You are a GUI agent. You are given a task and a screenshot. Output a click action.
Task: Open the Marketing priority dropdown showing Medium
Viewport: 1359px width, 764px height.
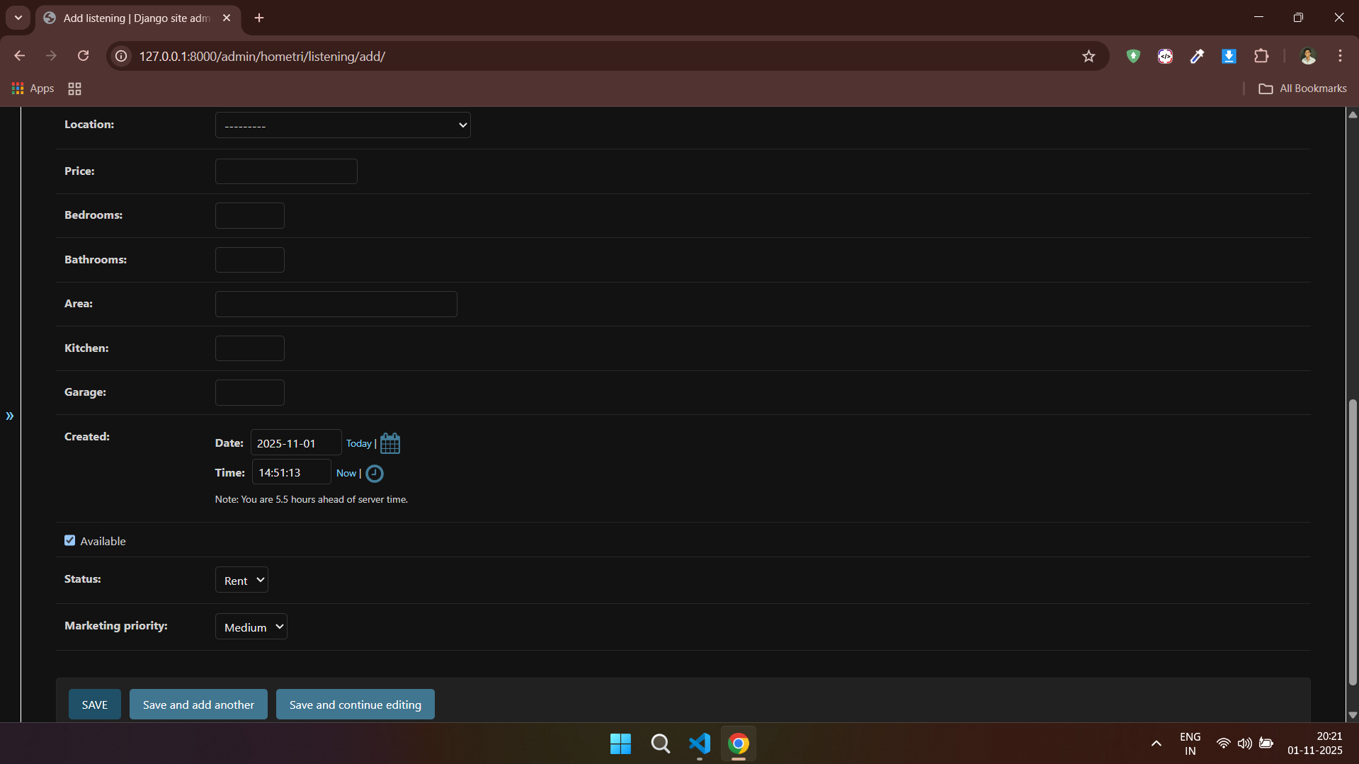[x=251, y=627]
